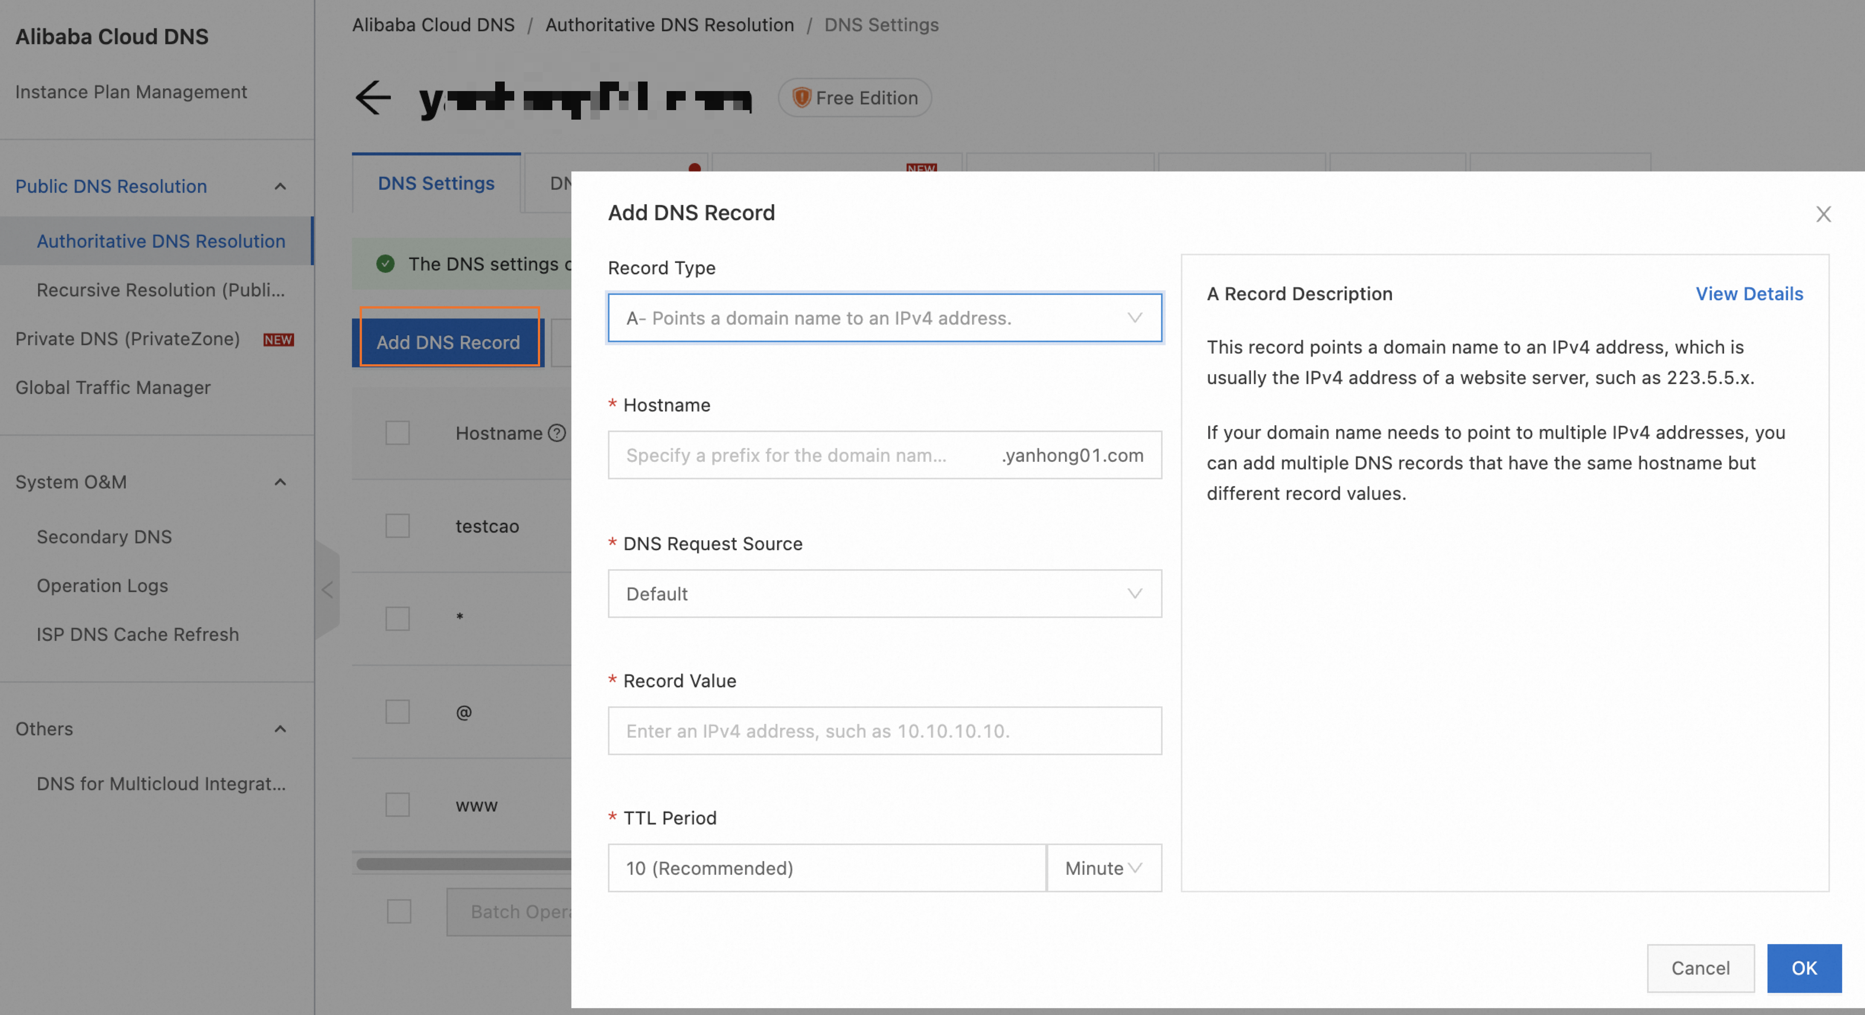The height and width of the screenshot is (1015, 1865).
Task: Click the back arrow beside domain name
Action: click(x=372, y=98)
